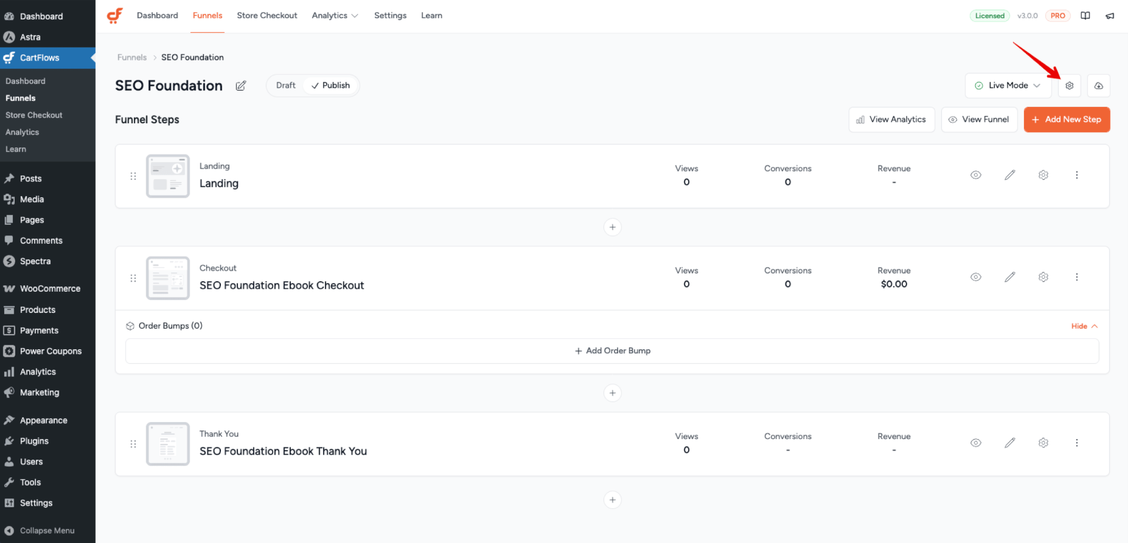Viewport: 1128px width, 543px height.
Task: Open Learn tab in CartFlows top bar
Action: (x=432, y=16)
